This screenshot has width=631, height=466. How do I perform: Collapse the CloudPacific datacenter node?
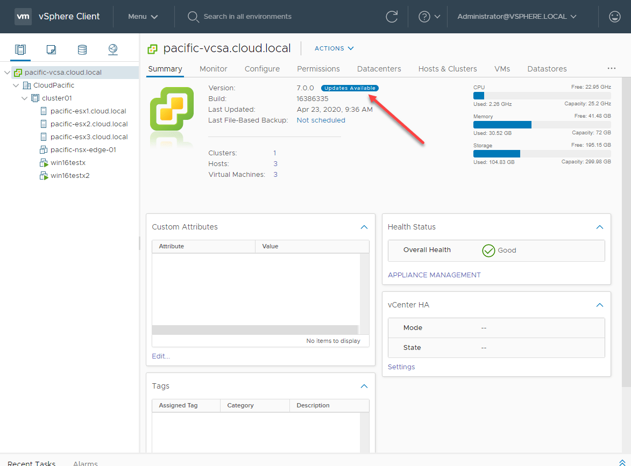pos(16,85)
